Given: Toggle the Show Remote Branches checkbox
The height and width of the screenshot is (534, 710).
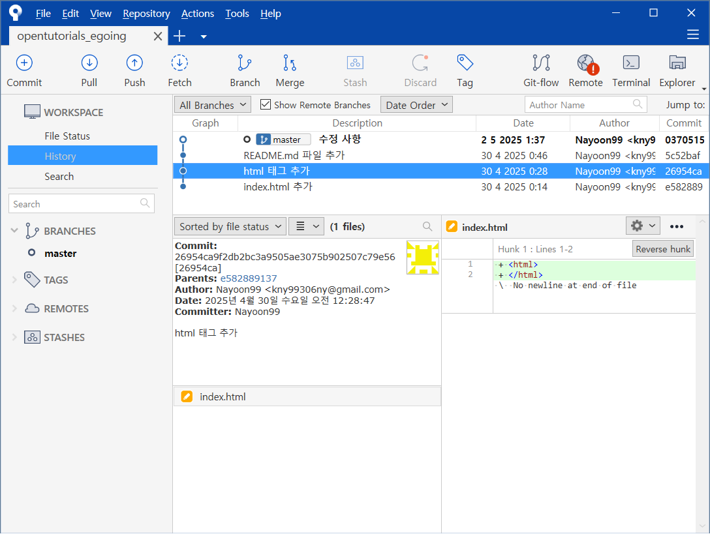Looking at the screenshot, I should tap(266, 104).
